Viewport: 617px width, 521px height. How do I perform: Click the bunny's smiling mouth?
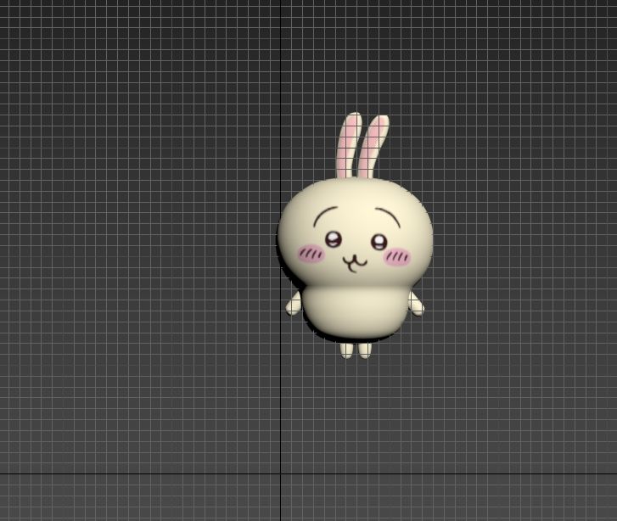click(x=356, y=261)
